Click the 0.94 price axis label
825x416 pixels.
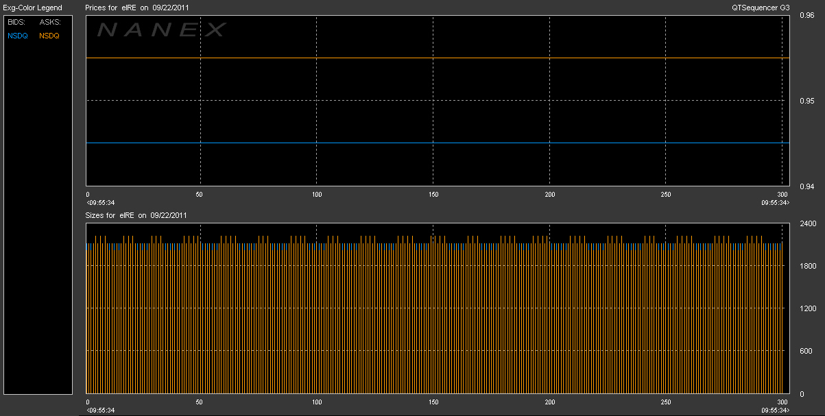(806, 186)
